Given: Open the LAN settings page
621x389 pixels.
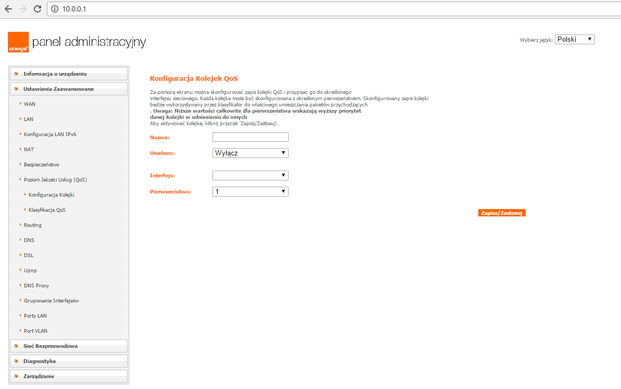Looking at the screenshot, I should (29, 119).
